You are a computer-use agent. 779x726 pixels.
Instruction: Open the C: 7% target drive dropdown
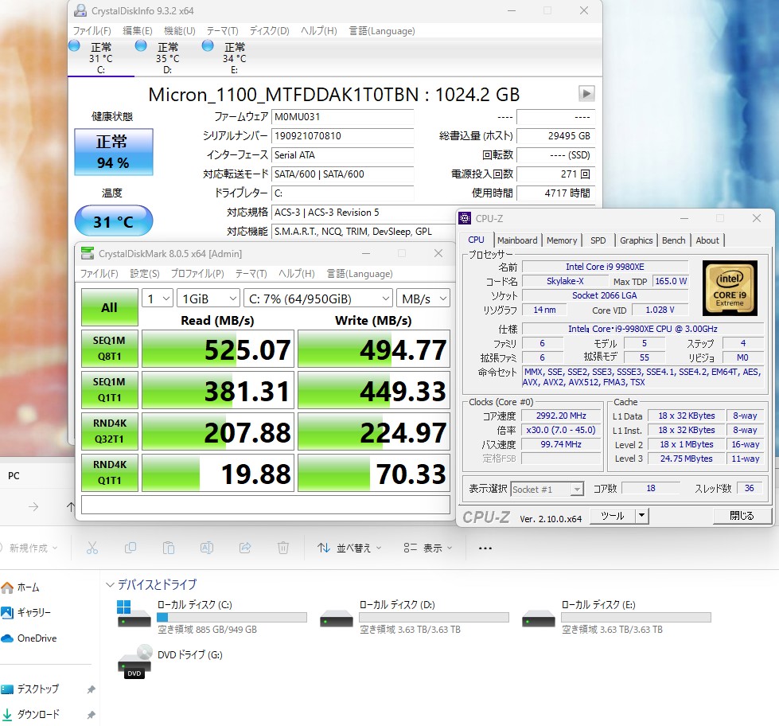tap(318, 299)
